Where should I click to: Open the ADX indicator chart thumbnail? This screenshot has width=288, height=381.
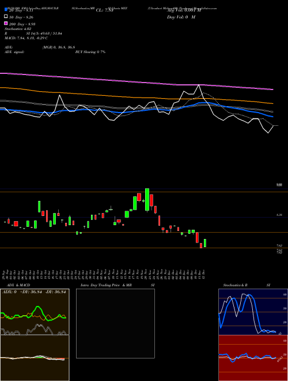35,312
